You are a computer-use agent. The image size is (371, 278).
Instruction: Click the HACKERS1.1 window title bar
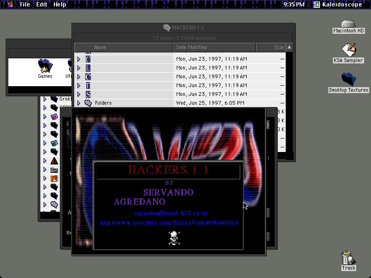[183, 28]
